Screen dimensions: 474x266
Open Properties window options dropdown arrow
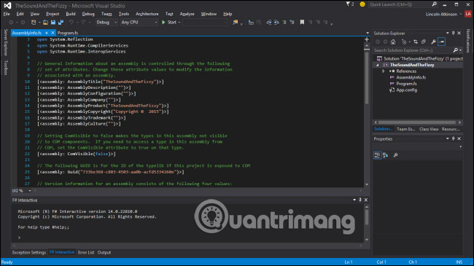pyautogui.click(x=448, y=138)
